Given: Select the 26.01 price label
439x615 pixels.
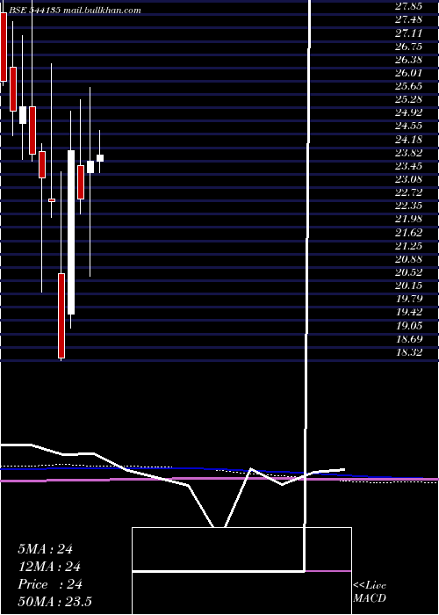Looking at the screenshot, I should (408, 73).
